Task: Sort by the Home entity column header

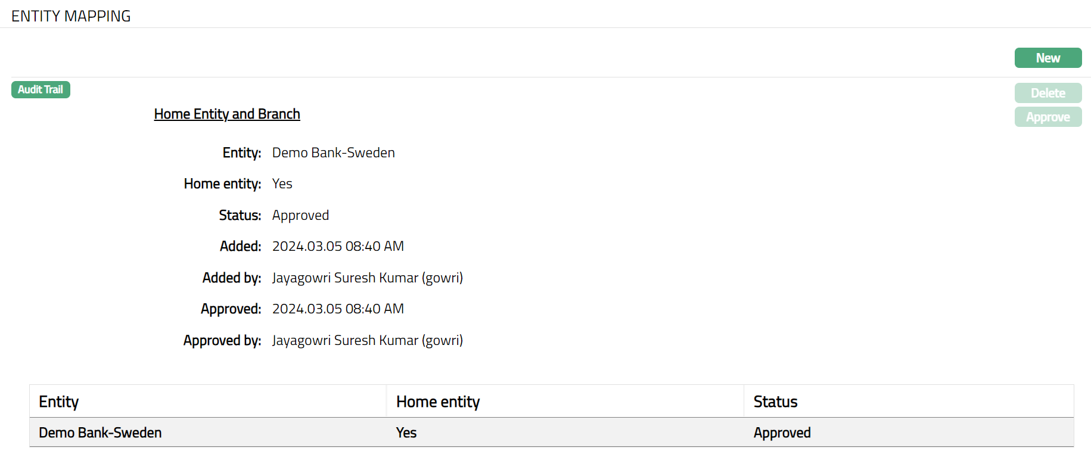Action: point(437,402)
